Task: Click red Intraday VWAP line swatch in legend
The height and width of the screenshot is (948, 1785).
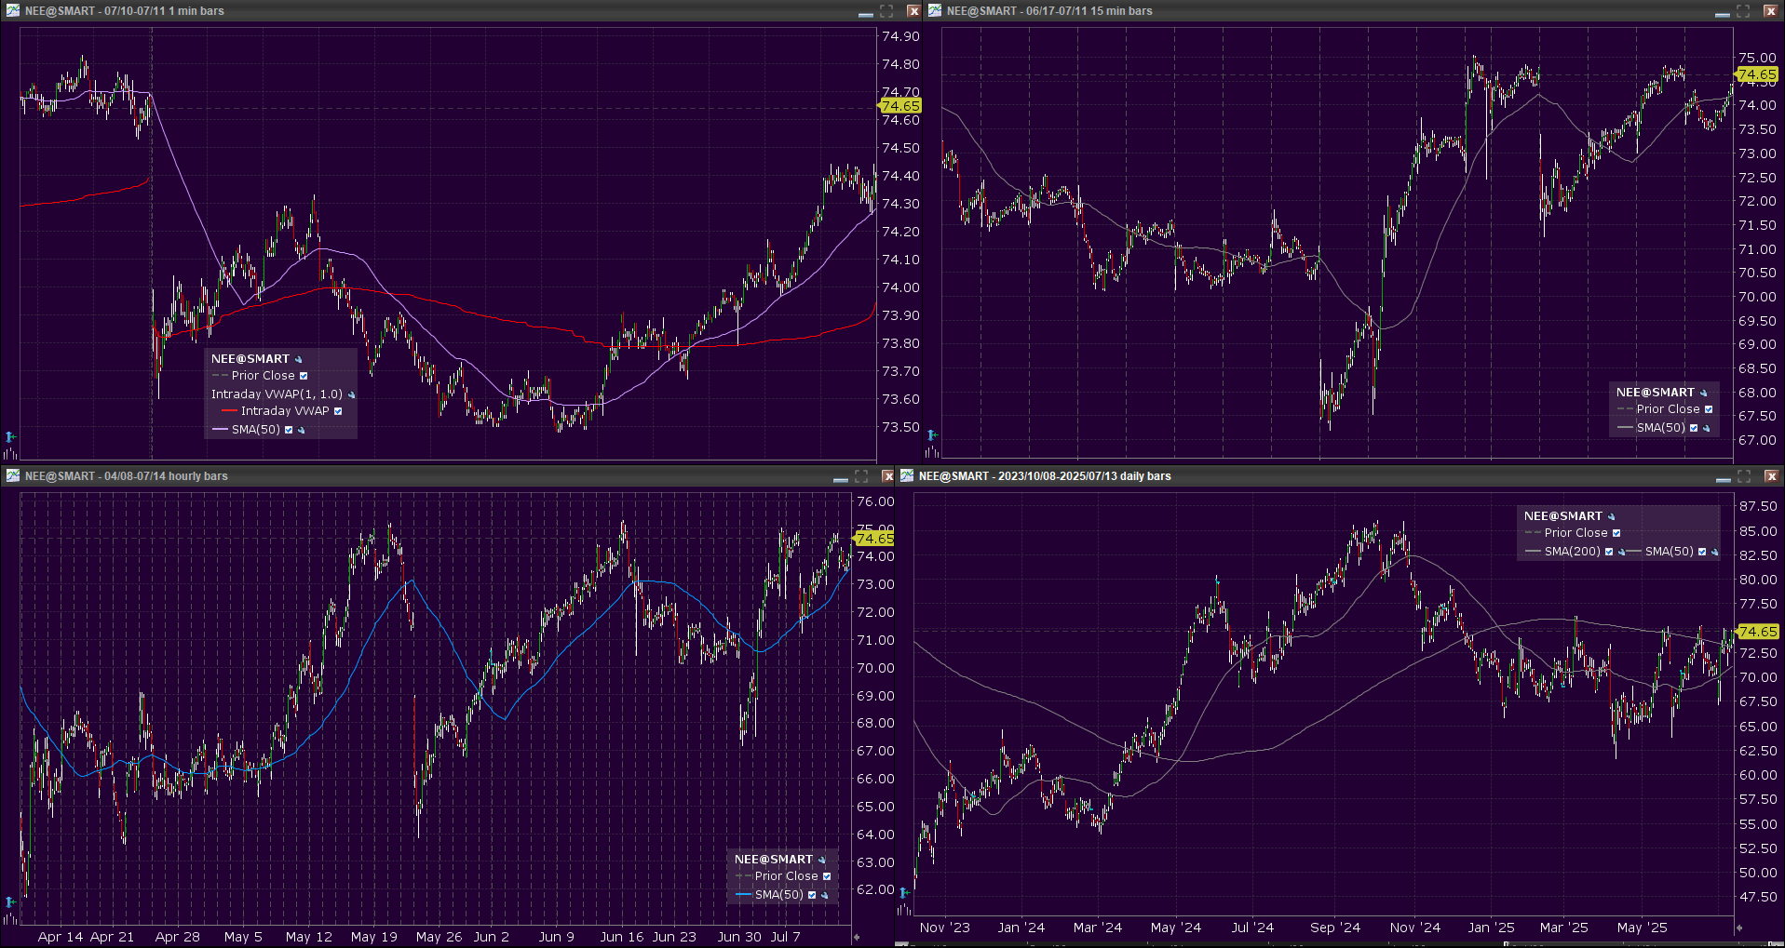Action: coord(229,411)
